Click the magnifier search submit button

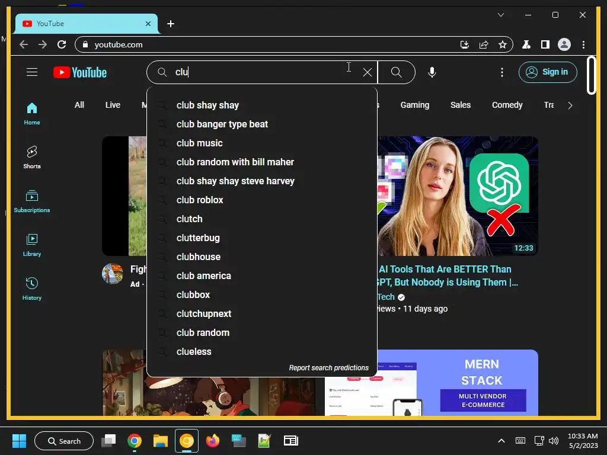point(396,72)
